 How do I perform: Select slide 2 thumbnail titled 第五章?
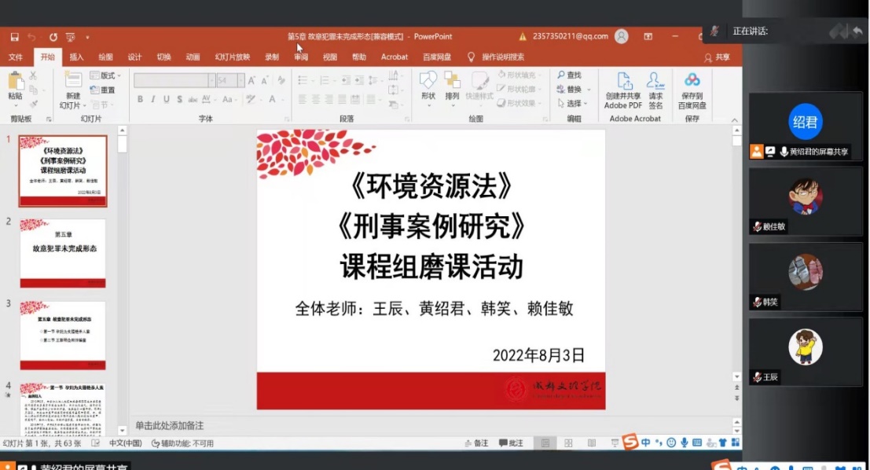point(63,253)
